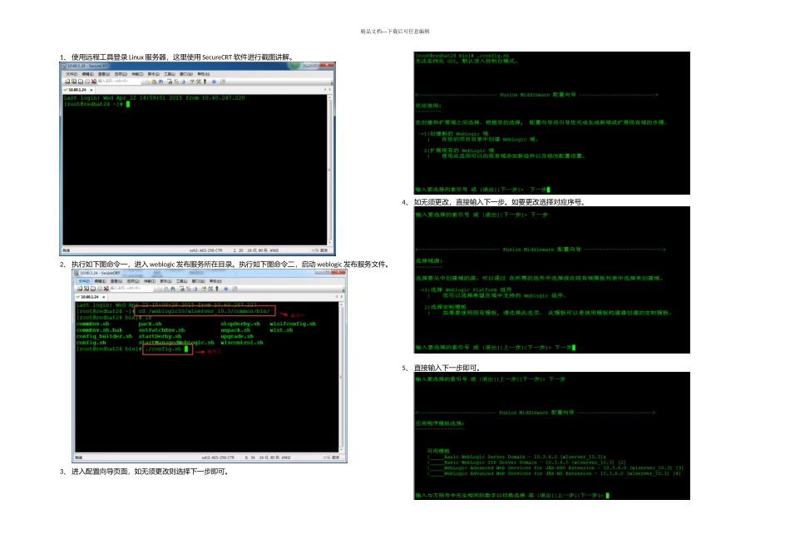
Task: Click Paste icon in step 1 SecureCRT toolbar
Action: point(154,82)
